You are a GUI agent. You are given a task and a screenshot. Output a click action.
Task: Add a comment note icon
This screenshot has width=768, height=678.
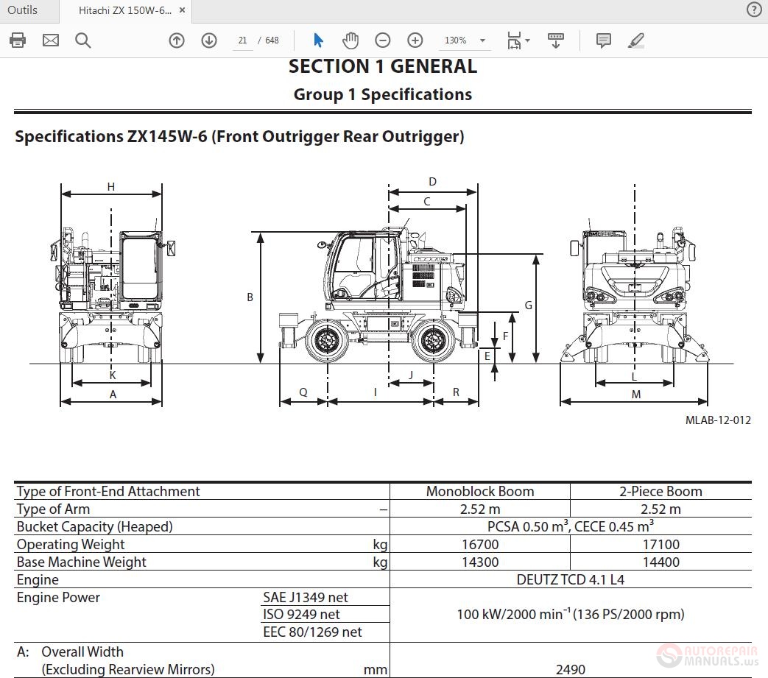(604, 40)
